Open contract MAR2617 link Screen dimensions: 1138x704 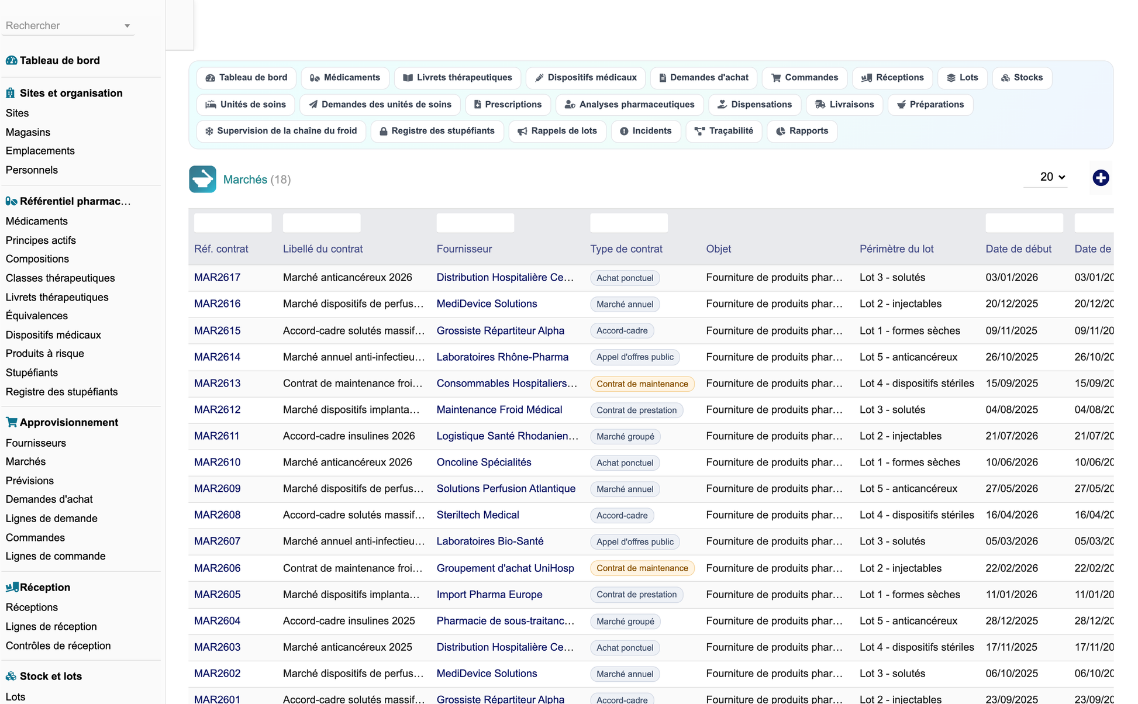(x=217, y=278)
